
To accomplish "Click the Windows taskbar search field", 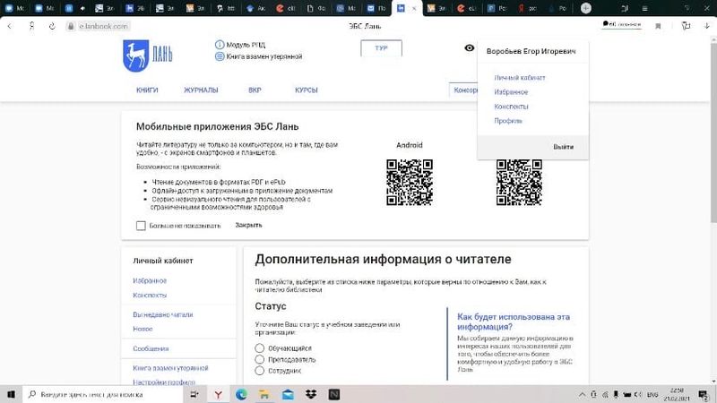I will (x=103, y=394).
